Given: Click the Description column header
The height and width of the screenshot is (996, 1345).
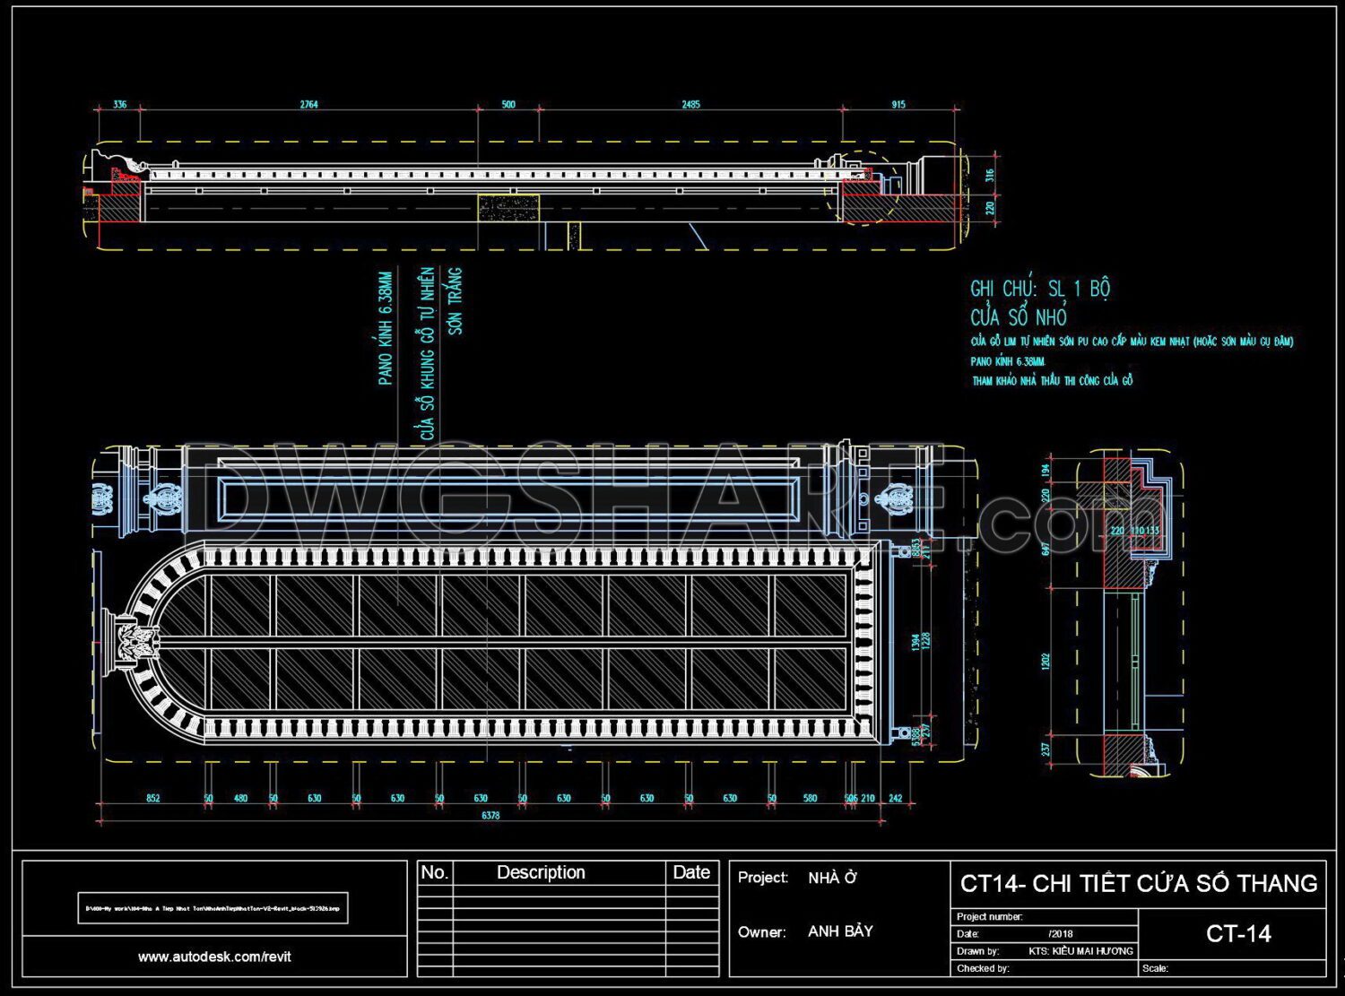Looking at the screenshot, I should pos(542,871).
